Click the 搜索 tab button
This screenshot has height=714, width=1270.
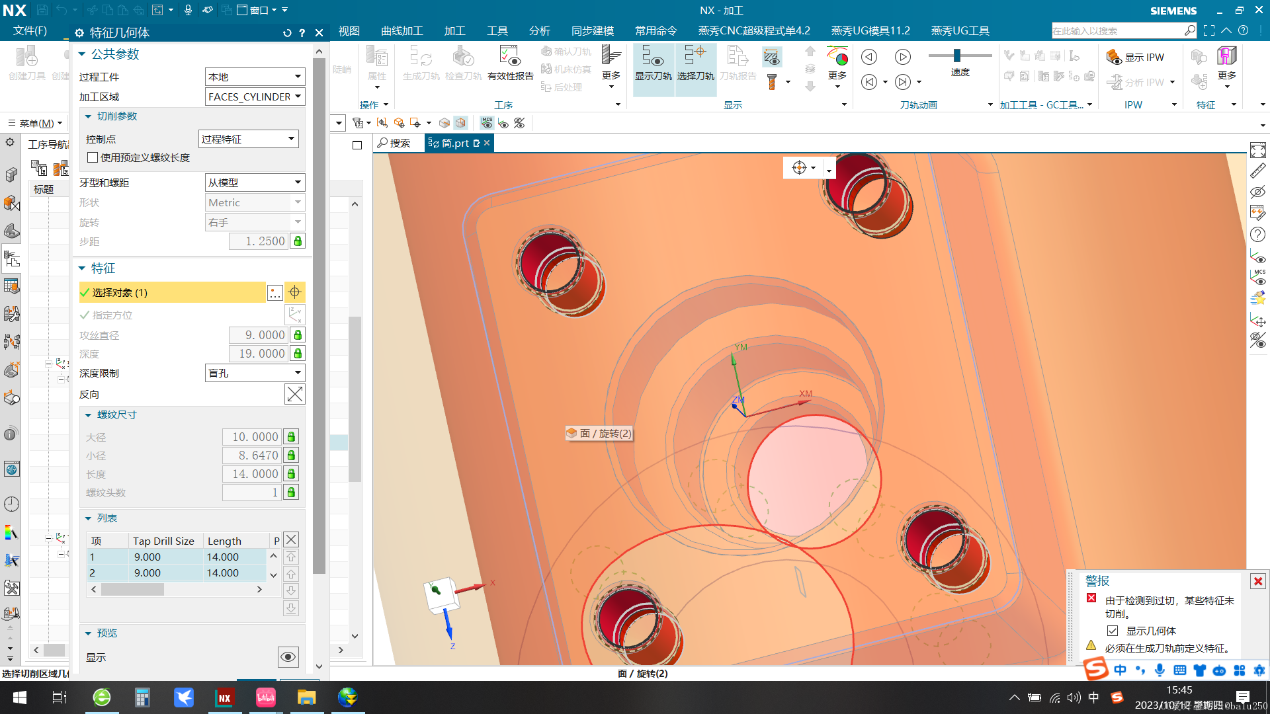pos(394,143)
